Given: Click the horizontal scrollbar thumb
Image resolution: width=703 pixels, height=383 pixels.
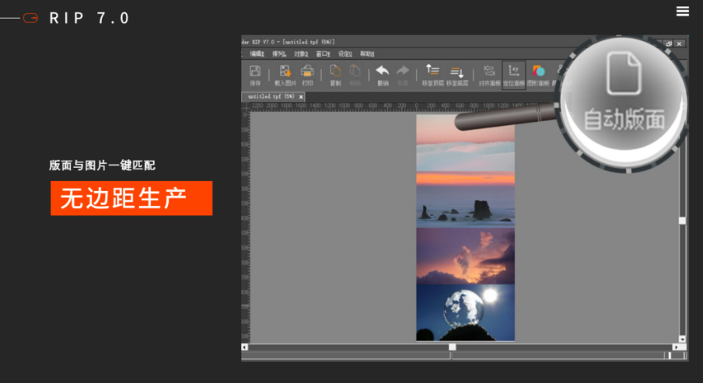Looking at the screenshot, I should pyautogui.click(x=452, y=346).
